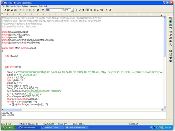The height and width of the screenshot is (131, 175).
Task: Toggle Italic formatting
Action: [80, 10]
